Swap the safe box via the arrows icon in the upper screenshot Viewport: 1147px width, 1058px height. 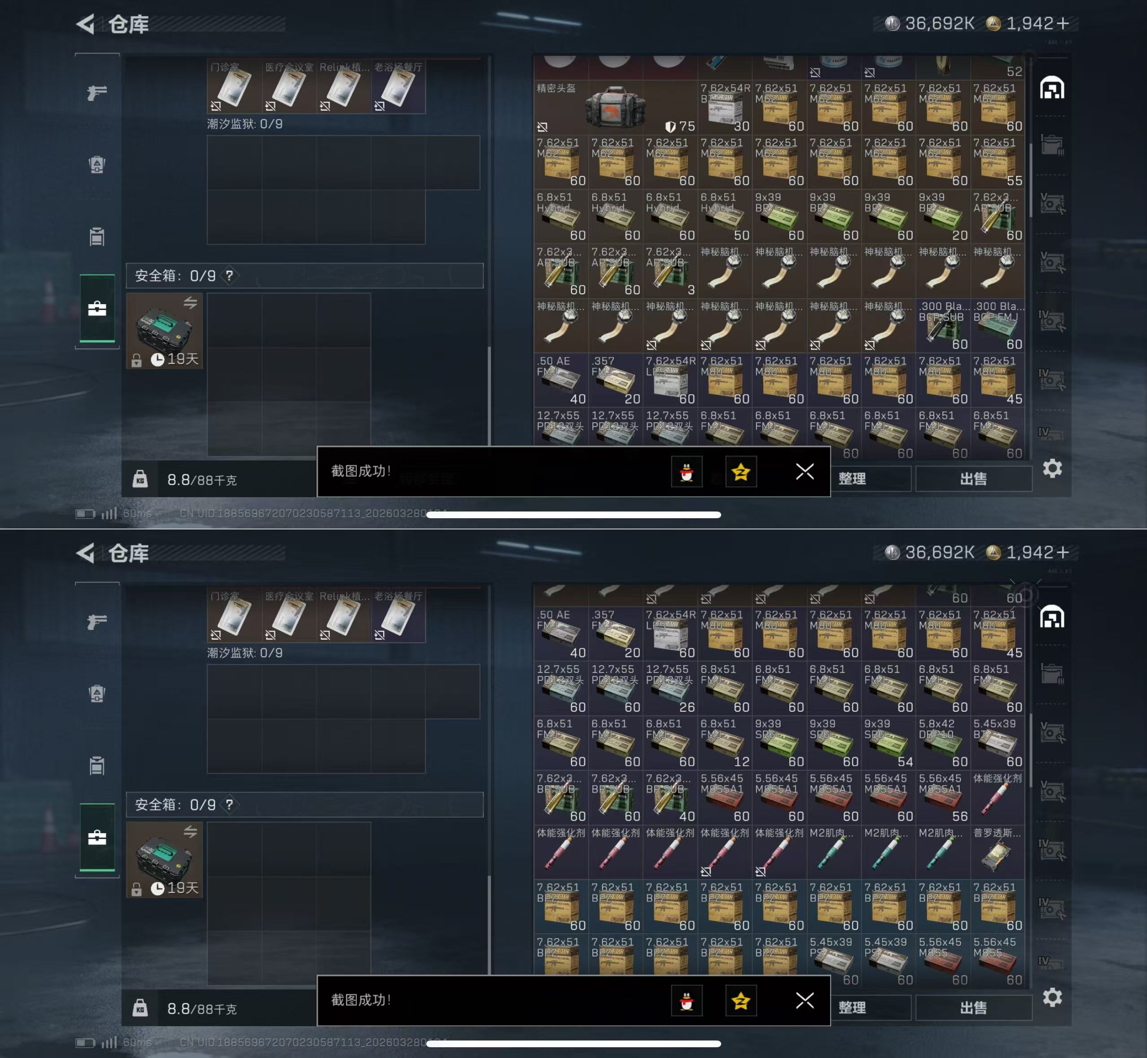[190, 302]
